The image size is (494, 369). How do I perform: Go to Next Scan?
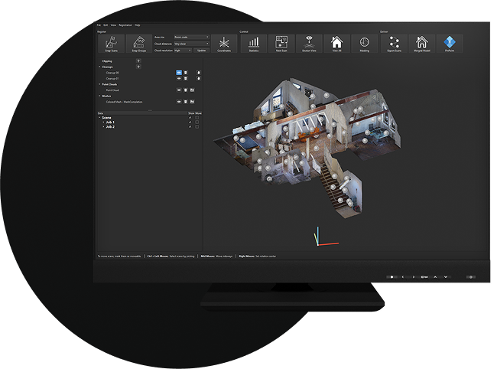click(281, 44)
